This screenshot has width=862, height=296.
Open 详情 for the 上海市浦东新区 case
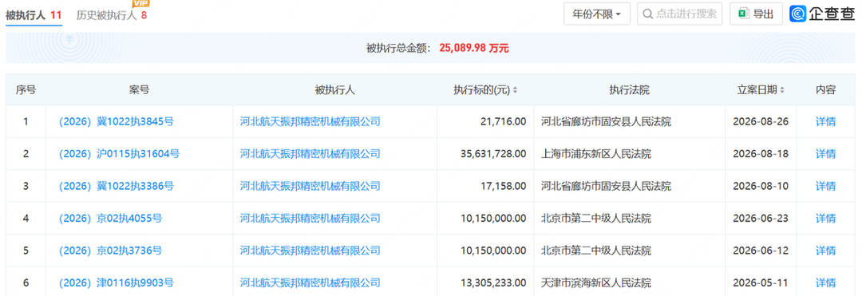click(x=825, y=154)
